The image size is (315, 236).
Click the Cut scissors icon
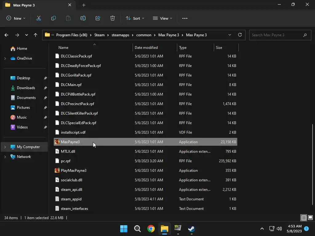pyautogui.click(x=38, y=18)
